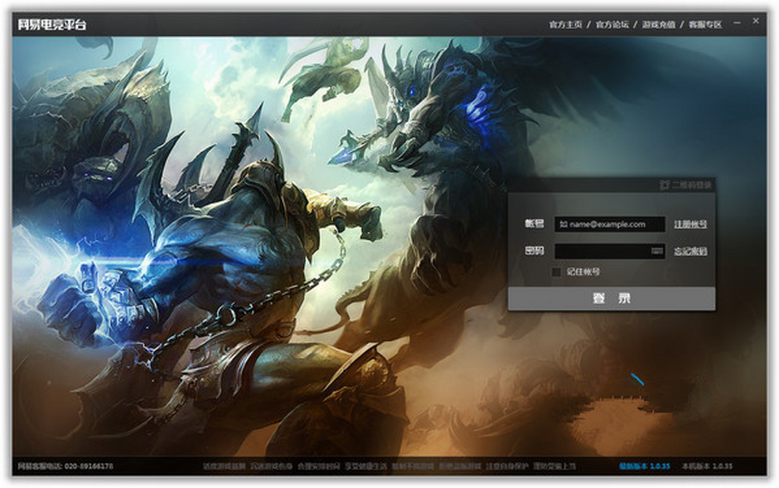Close the 网易电竞平台 window

tap(756, 21)
